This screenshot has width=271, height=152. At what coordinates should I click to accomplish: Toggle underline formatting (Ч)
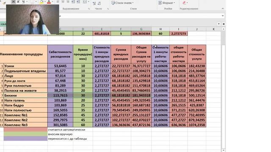coord(23,2)
